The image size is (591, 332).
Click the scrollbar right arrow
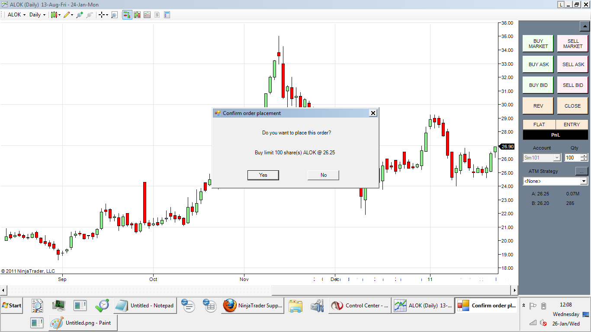click(x=514, y=290)
